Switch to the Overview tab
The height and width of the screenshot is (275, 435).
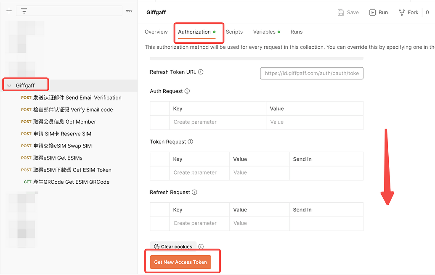point(156,32)
